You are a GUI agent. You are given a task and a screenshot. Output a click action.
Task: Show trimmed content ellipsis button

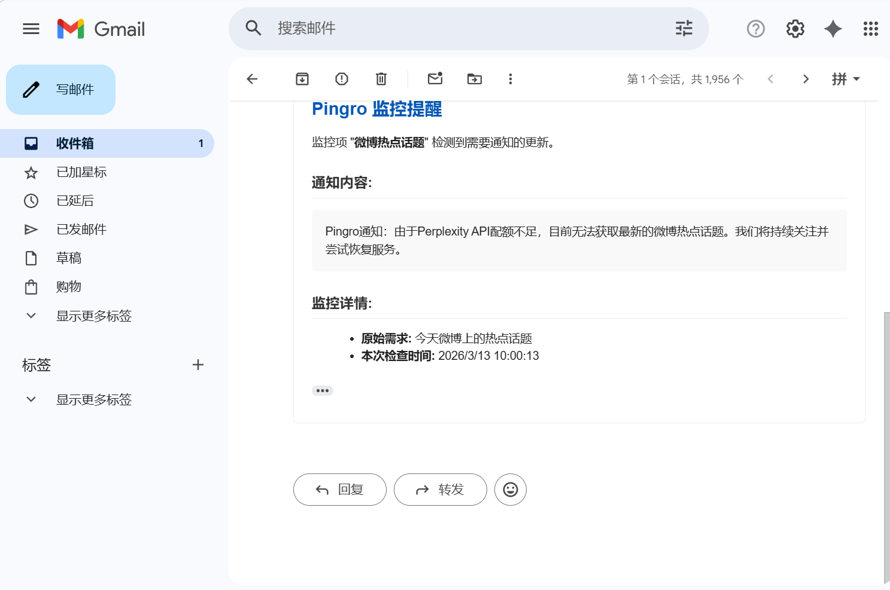coord(323,390)
